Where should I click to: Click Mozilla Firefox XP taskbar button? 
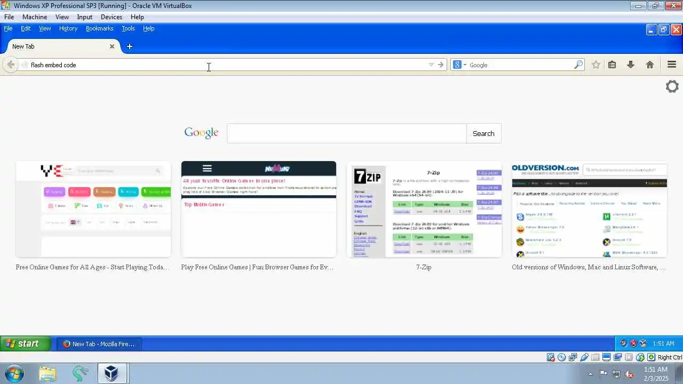(x=100, y=344)
